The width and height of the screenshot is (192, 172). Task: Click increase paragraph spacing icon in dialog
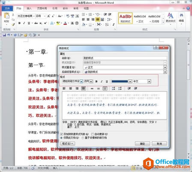(114, 89)
